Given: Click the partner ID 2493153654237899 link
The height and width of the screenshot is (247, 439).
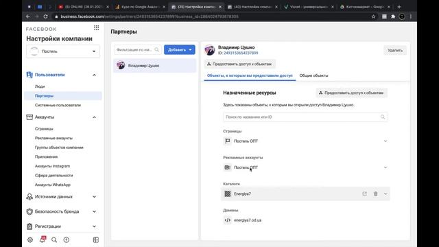Looking at the screenshot, I should pos(241,53).
